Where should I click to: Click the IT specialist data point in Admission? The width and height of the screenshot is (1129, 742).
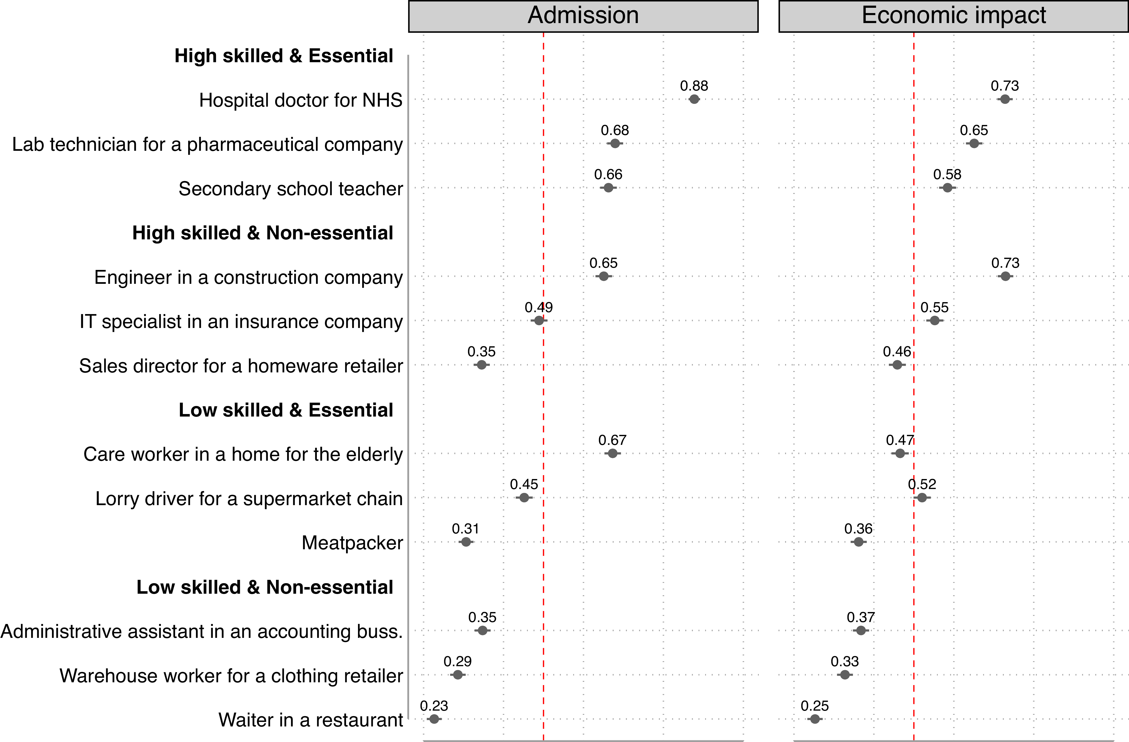(539, 320)
